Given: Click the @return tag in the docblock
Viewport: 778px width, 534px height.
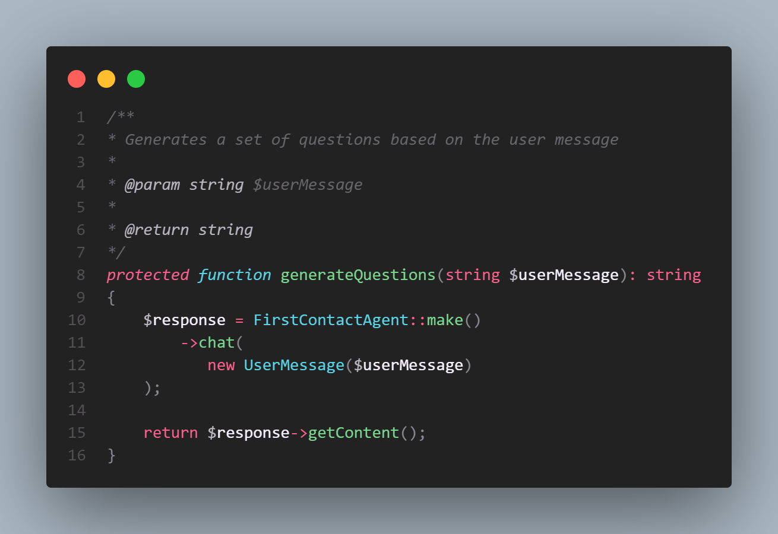Looking at the screenshot, I should pos(157,230).
